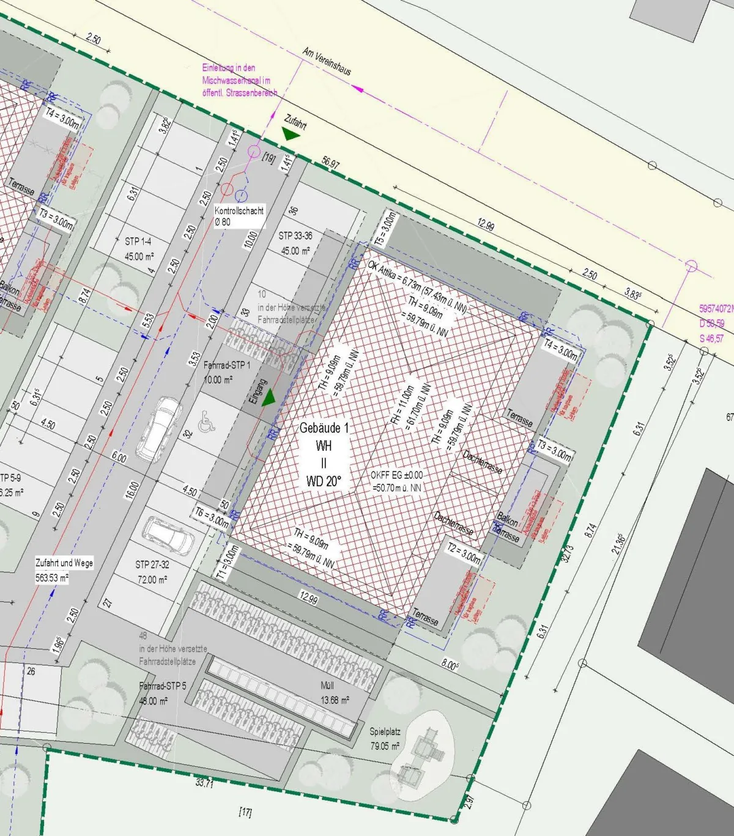734x836 pixels.
Task: Select the Kontrollschacht Ø 80 label
Action: [239, 216]
